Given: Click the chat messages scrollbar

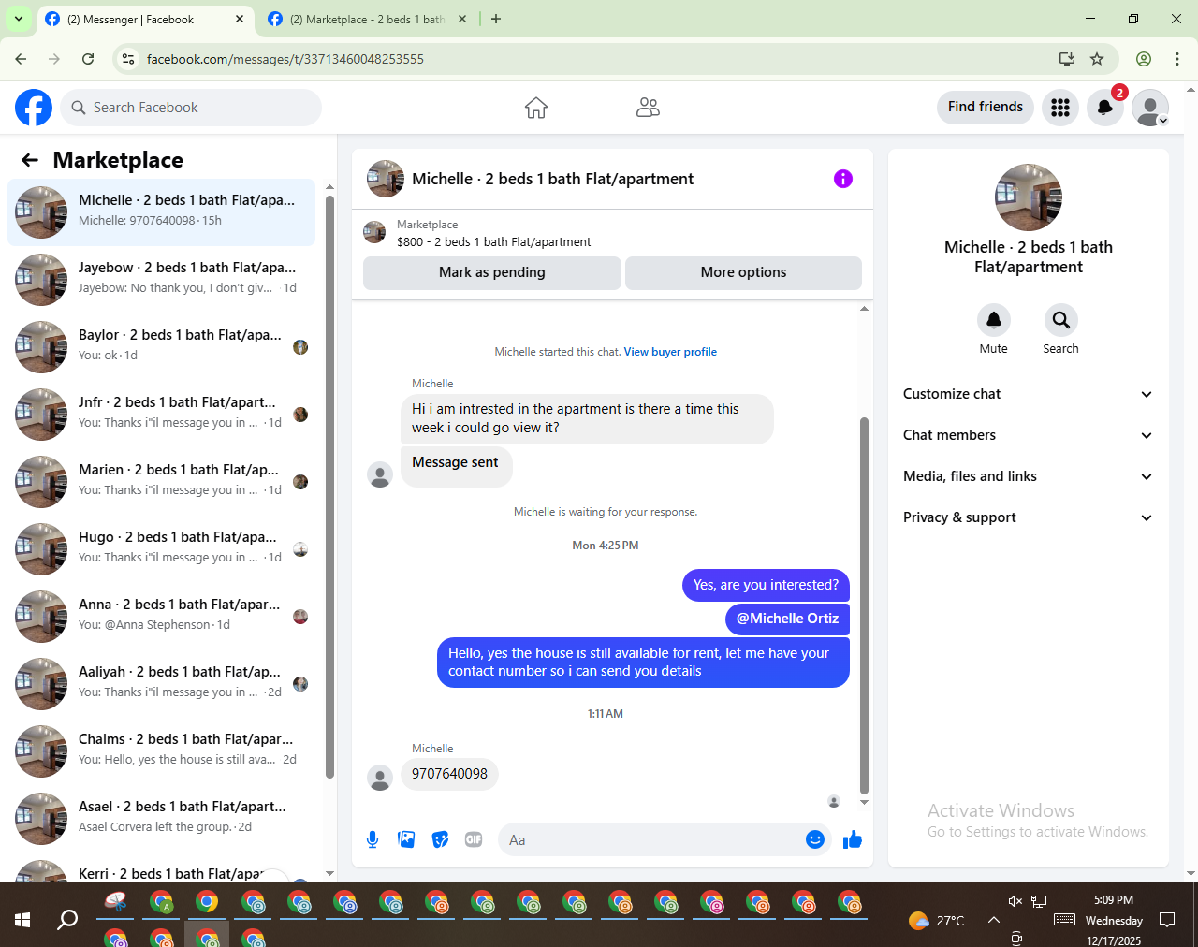Looking at the screenshot, I should [x=864, y=604].
